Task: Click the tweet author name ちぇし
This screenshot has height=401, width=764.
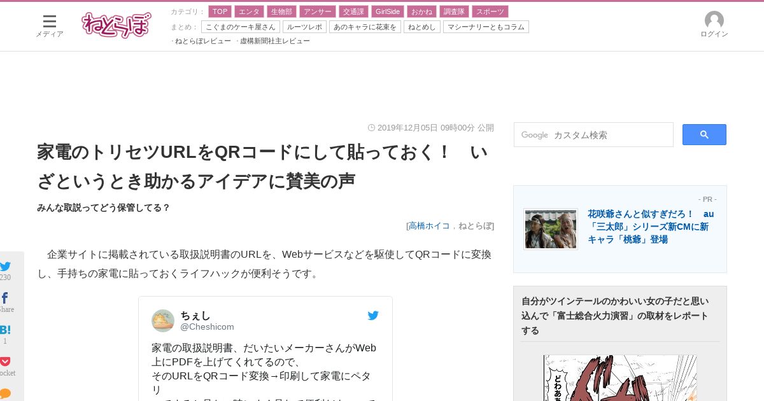Action: click(x=195, y=315)
